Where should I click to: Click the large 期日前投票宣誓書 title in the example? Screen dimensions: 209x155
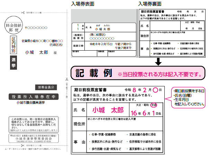click(90, 90)
